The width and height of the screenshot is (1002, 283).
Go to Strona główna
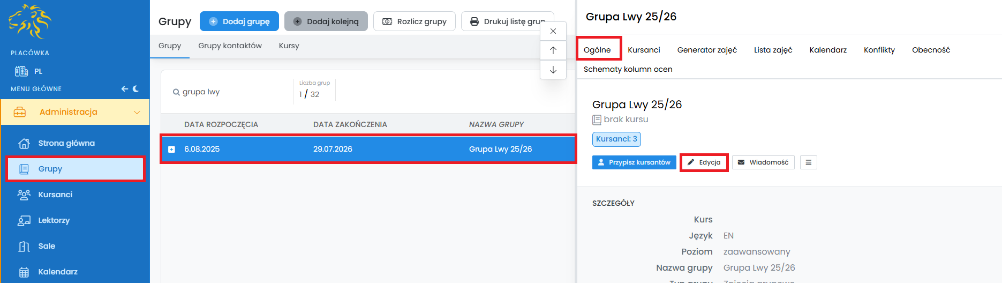click(x=66, y=143)
